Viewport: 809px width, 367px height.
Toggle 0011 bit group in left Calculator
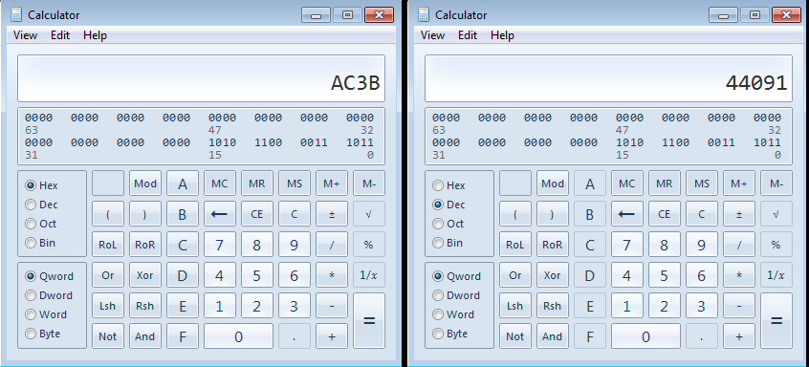pyautogui.click(x=314, y=142)
